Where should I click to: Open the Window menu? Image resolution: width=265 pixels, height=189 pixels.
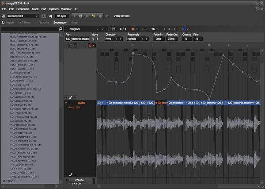66,9
